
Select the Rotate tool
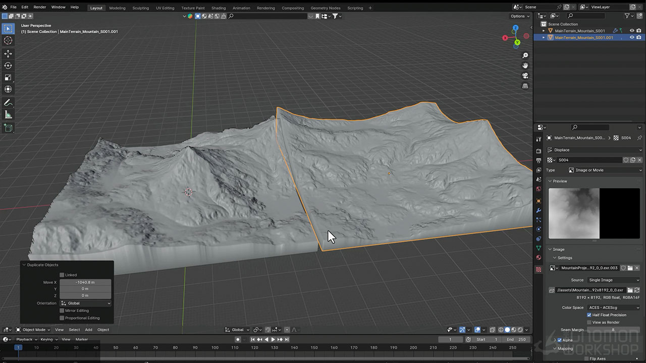pyautogui.click(x=8, y=66)
